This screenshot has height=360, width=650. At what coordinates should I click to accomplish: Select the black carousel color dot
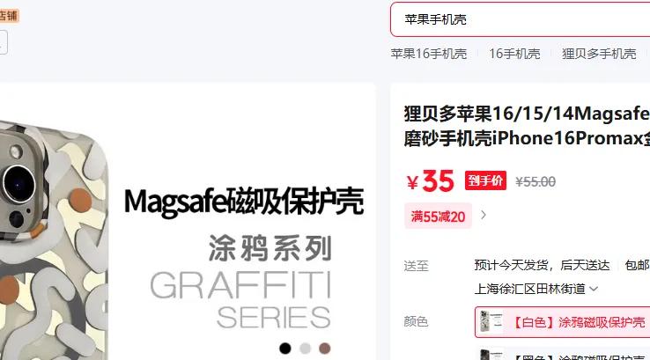pyautogui.click(x=285, y=349)
